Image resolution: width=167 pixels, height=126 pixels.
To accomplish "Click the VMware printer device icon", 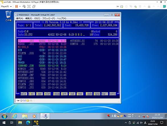I will click(x=149, y=7).
